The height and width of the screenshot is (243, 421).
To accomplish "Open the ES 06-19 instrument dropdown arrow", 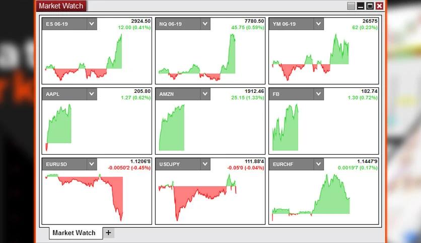I will 92,24.
